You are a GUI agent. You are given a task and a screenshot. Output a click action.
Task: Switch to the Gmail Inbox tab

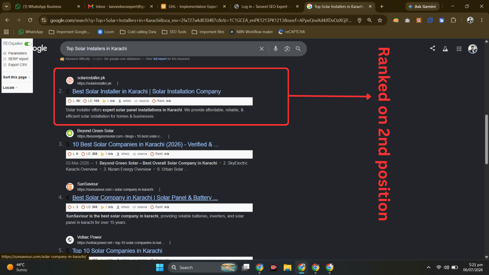pos(120,6)
